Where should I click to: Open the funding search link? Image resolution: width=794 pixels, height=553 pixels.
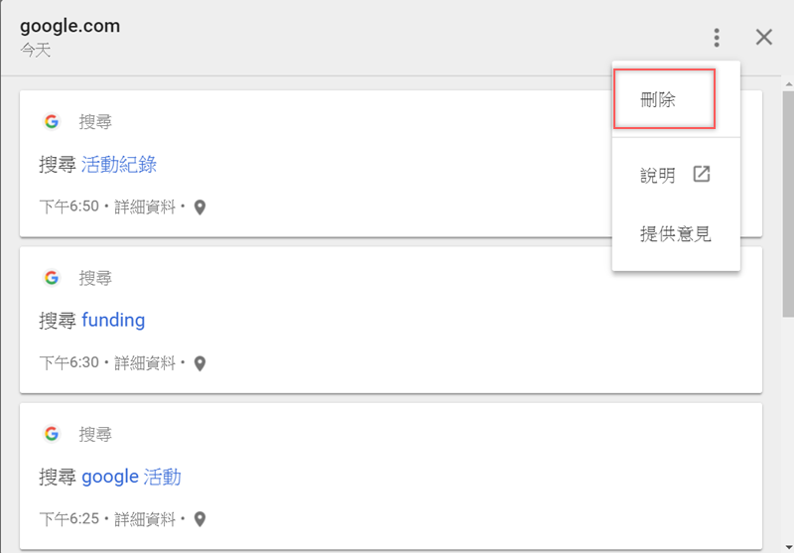[113, 321]
